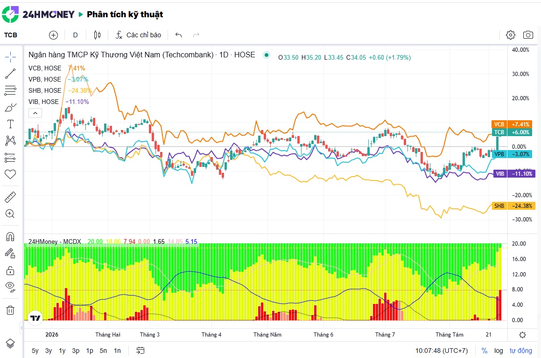Select the 3p time range
The width and height of the screenshot is (541, 358).
[x=76, y=351]
